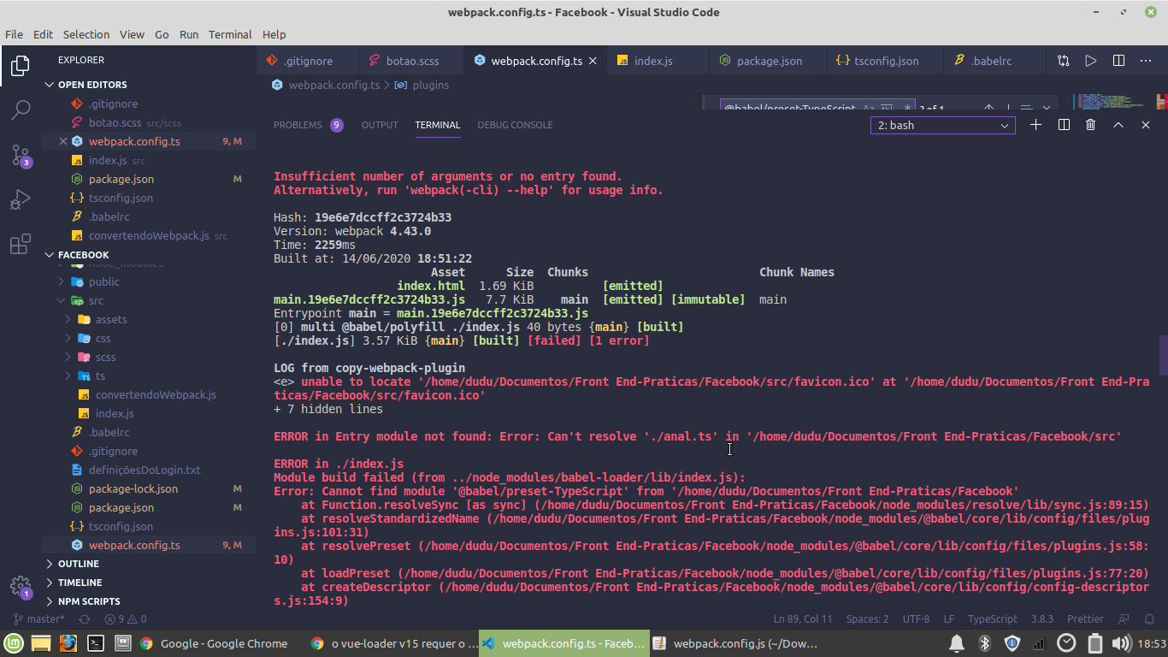Screen dimensions: 1168x657
Task: Open errors and warnings count in status bar
Action: point(125,619)
